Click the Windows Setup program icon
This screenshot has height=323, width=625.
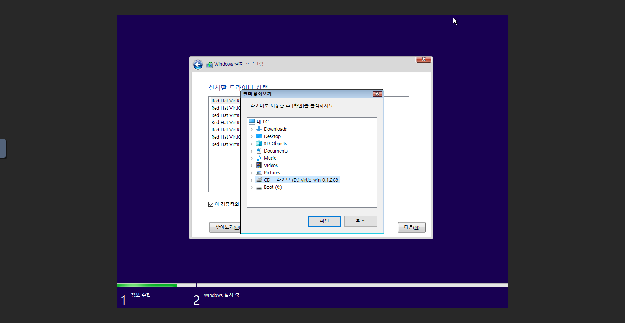click(x=209, y=64)
